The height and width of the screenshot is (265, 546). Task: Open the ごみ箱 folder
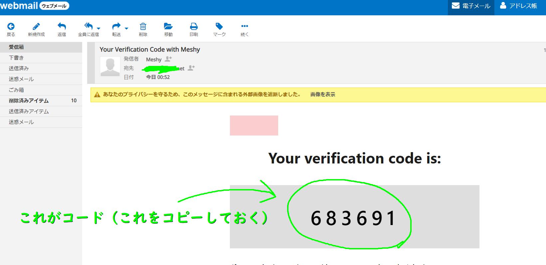tap(41, 90)
